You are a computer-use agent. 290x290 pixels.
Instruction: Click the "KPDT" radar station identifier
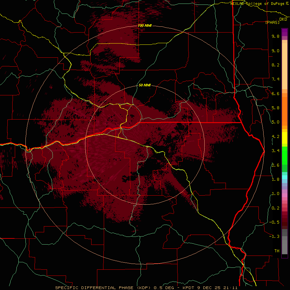click(188, 288)
